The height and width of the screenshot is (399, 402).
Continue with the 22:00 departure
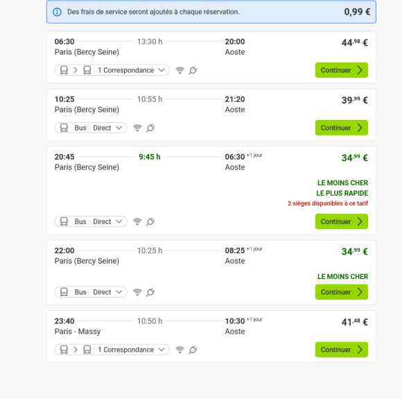point(342,292)
